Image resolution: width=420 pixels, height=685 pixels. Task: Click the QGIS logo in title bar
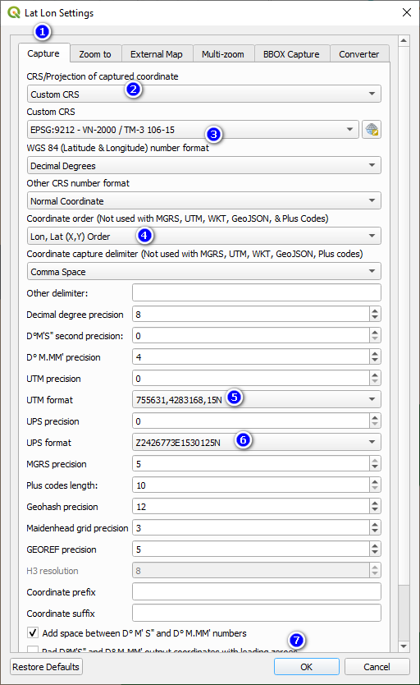[14, 12]
